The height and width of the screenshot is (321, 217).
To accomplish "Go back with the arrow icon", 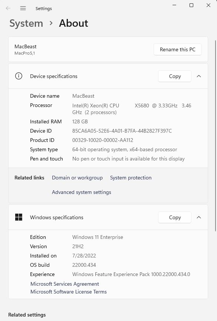I will [x=8, y=8].
